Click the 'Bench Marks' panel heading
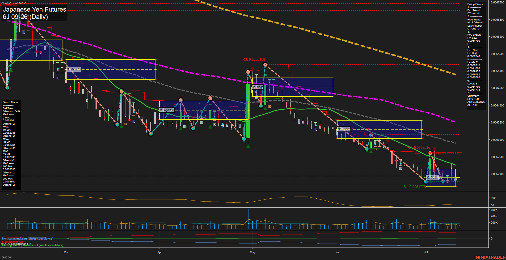Viewport: 506px width, 260px height. [11, 102]
